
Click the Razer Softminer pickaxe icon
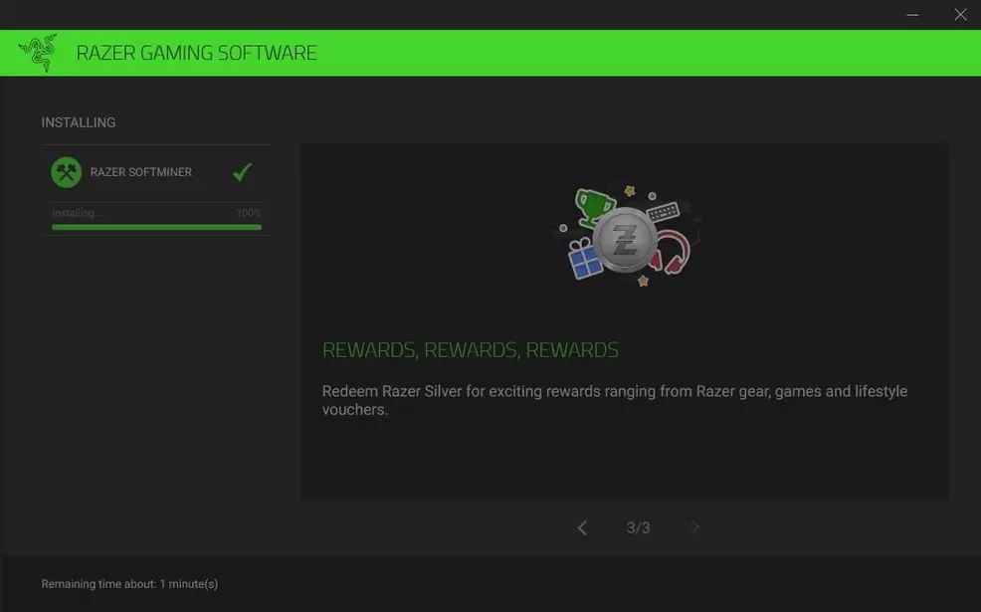[67, 172]
